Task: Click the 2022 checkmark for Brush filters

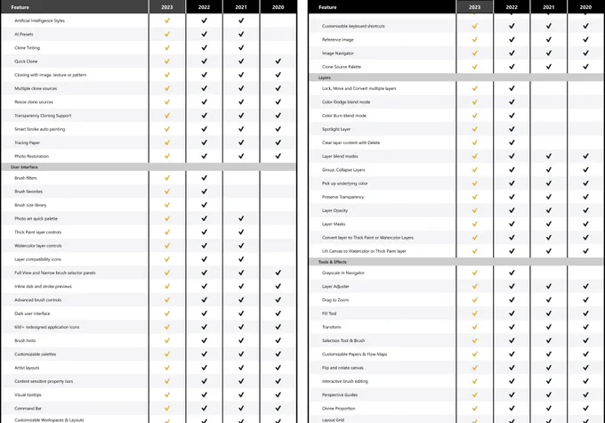Action: tap(204, 178)
